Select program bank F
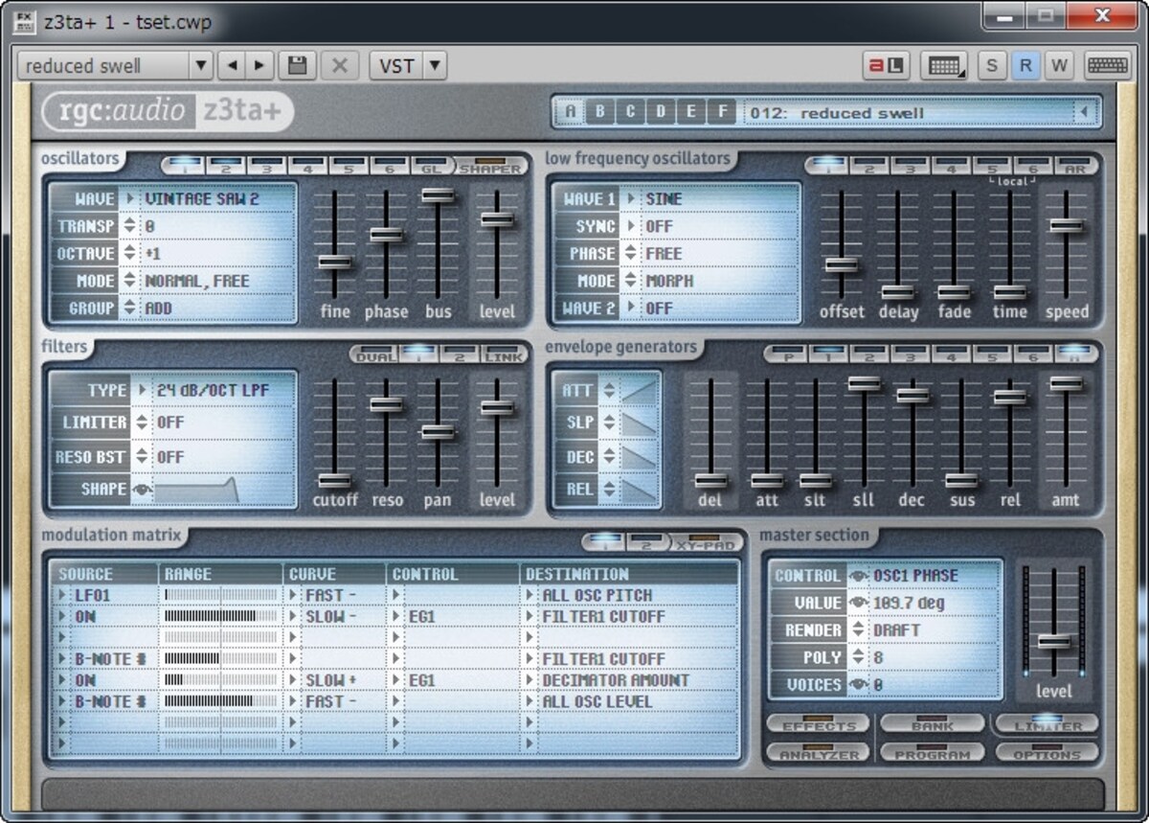The height and width of the screenshot is (823, 1149). pyautogui.click(x=723, y=112)
